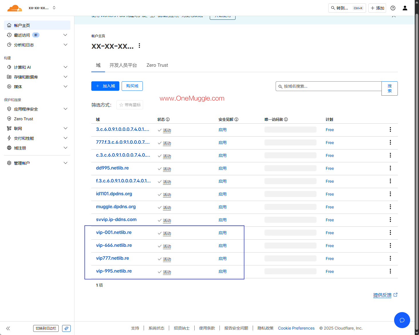Click the domain name search field
Viewport: 419px width, 335px height.
pyautogui.click(x=329, y=86)
